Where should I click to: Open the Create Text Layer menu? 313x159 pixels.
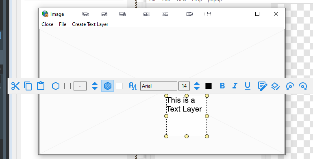[x=90, y=24]
